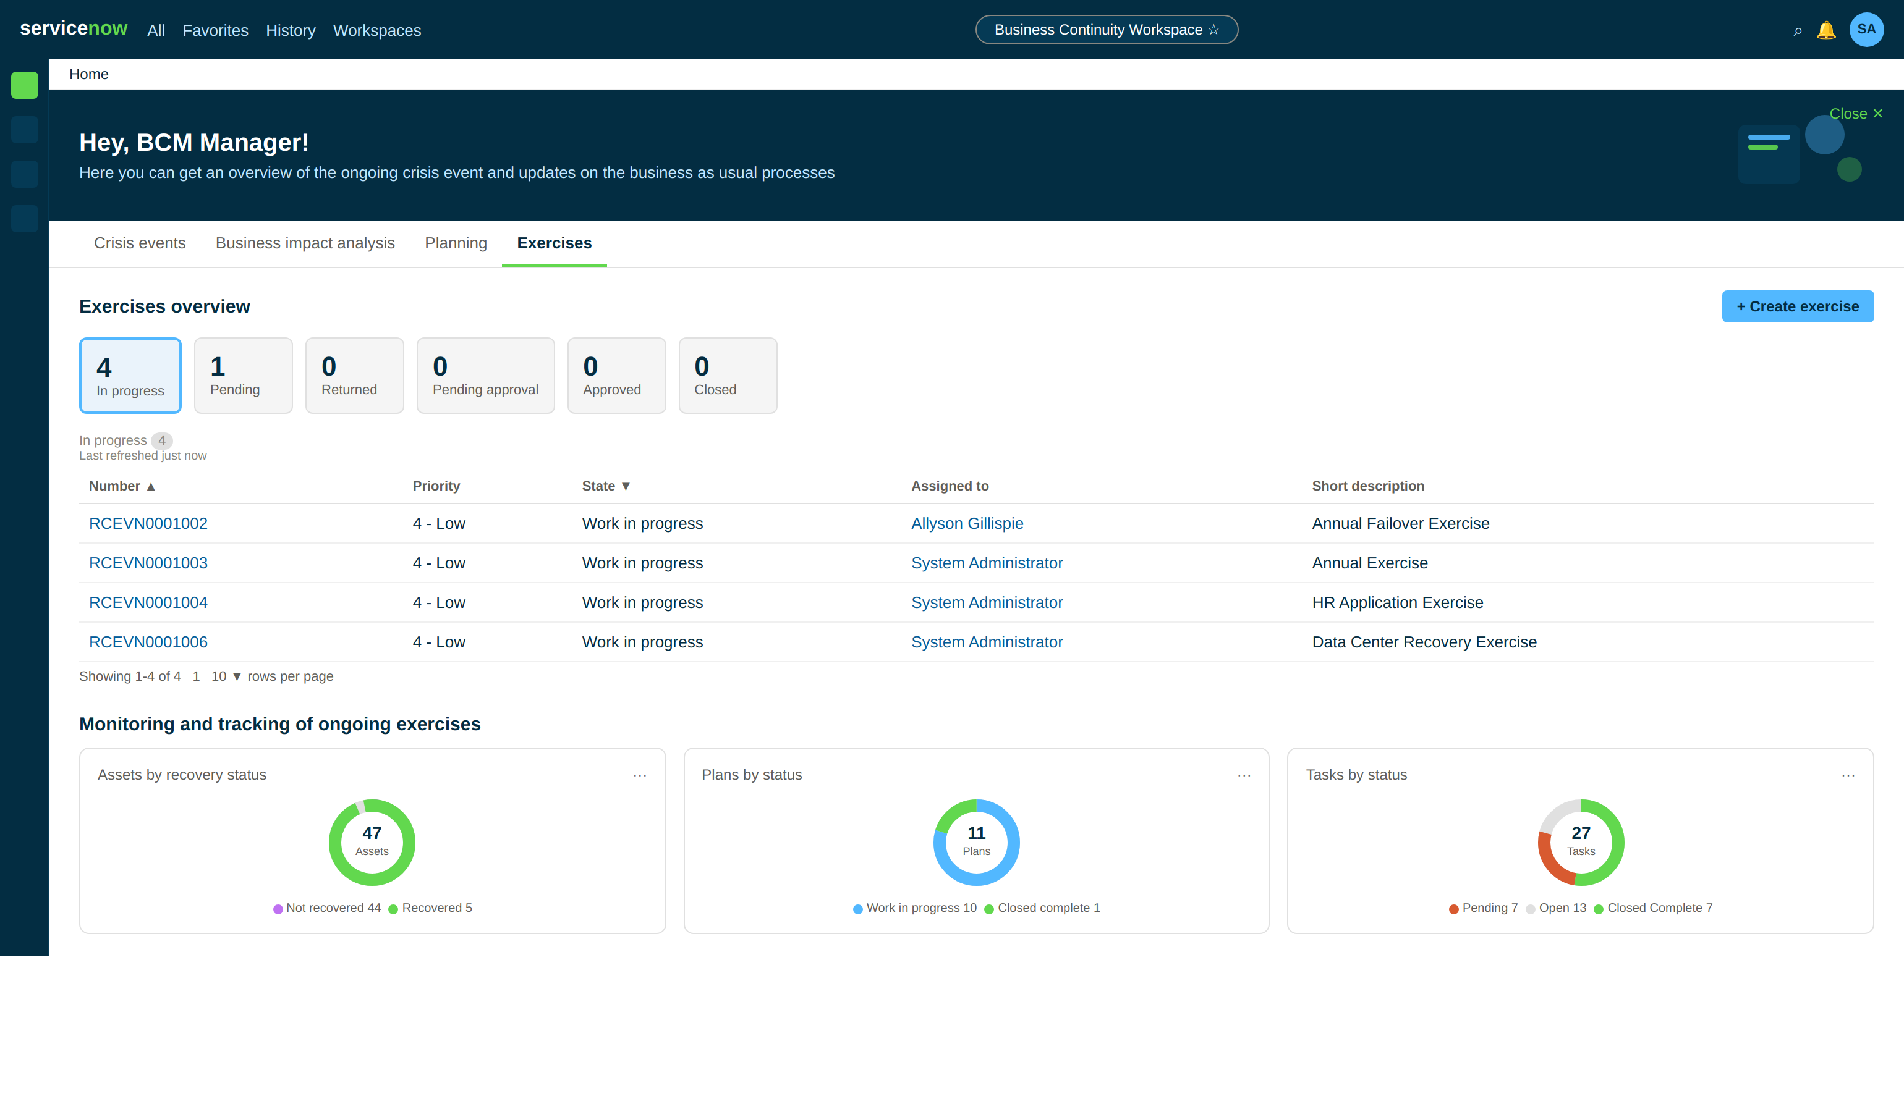
Task: Select the third sidebar icon
Action: click(x=25, y=174)
